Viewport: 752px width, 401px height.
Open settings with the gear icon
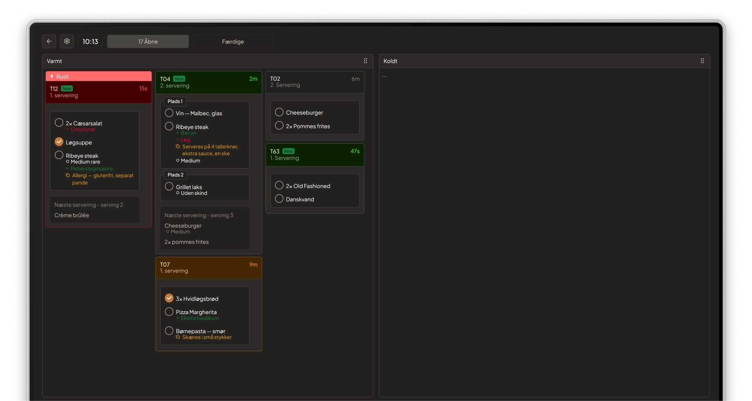pyautogui.click(x=67, y=41)
